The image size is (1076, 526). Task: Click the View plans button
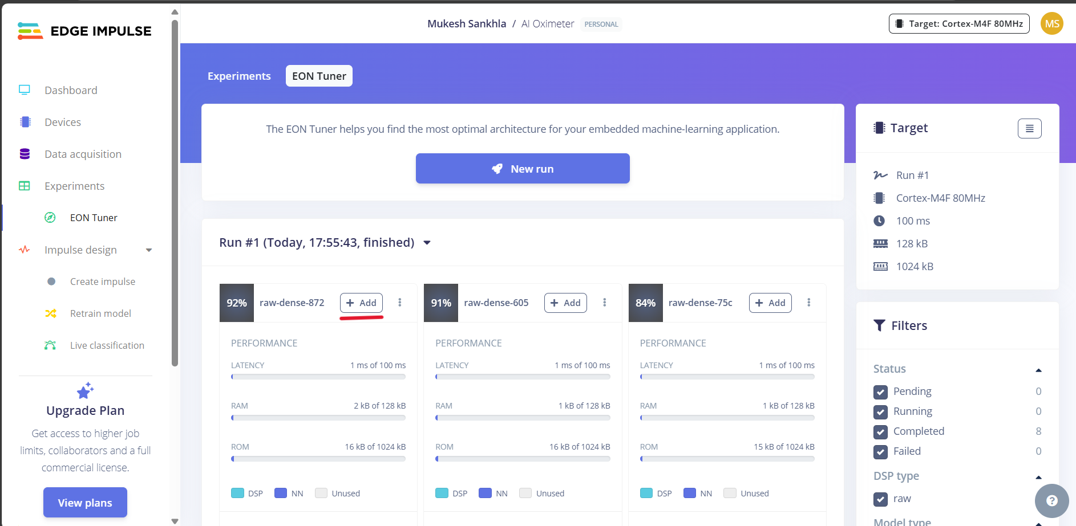85,503
